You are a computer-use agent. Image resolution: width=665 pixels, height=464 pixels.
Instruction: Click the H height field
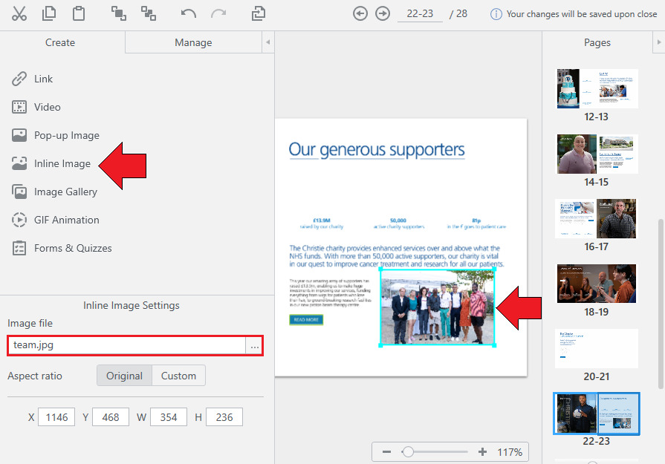coord(224,417)
